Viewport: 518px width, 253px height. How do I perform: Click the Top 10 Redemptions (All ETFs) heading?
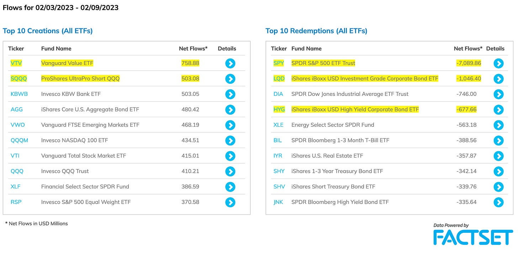click(316, 31)
